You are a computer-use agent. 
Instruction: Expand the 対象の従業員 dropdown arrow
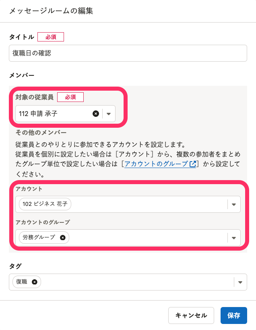(x=109, y=114)
